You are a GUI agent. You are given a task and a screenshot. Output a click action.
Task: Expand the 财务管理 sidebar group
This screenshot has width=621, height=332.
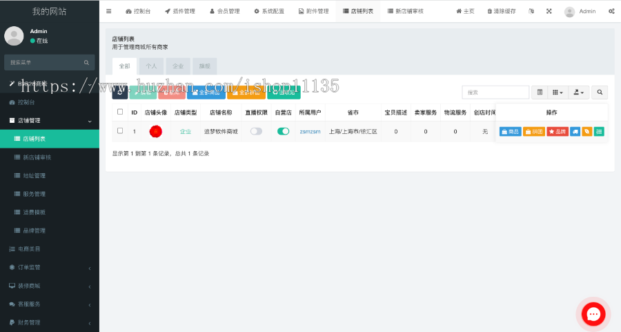(x=50, y=322)
